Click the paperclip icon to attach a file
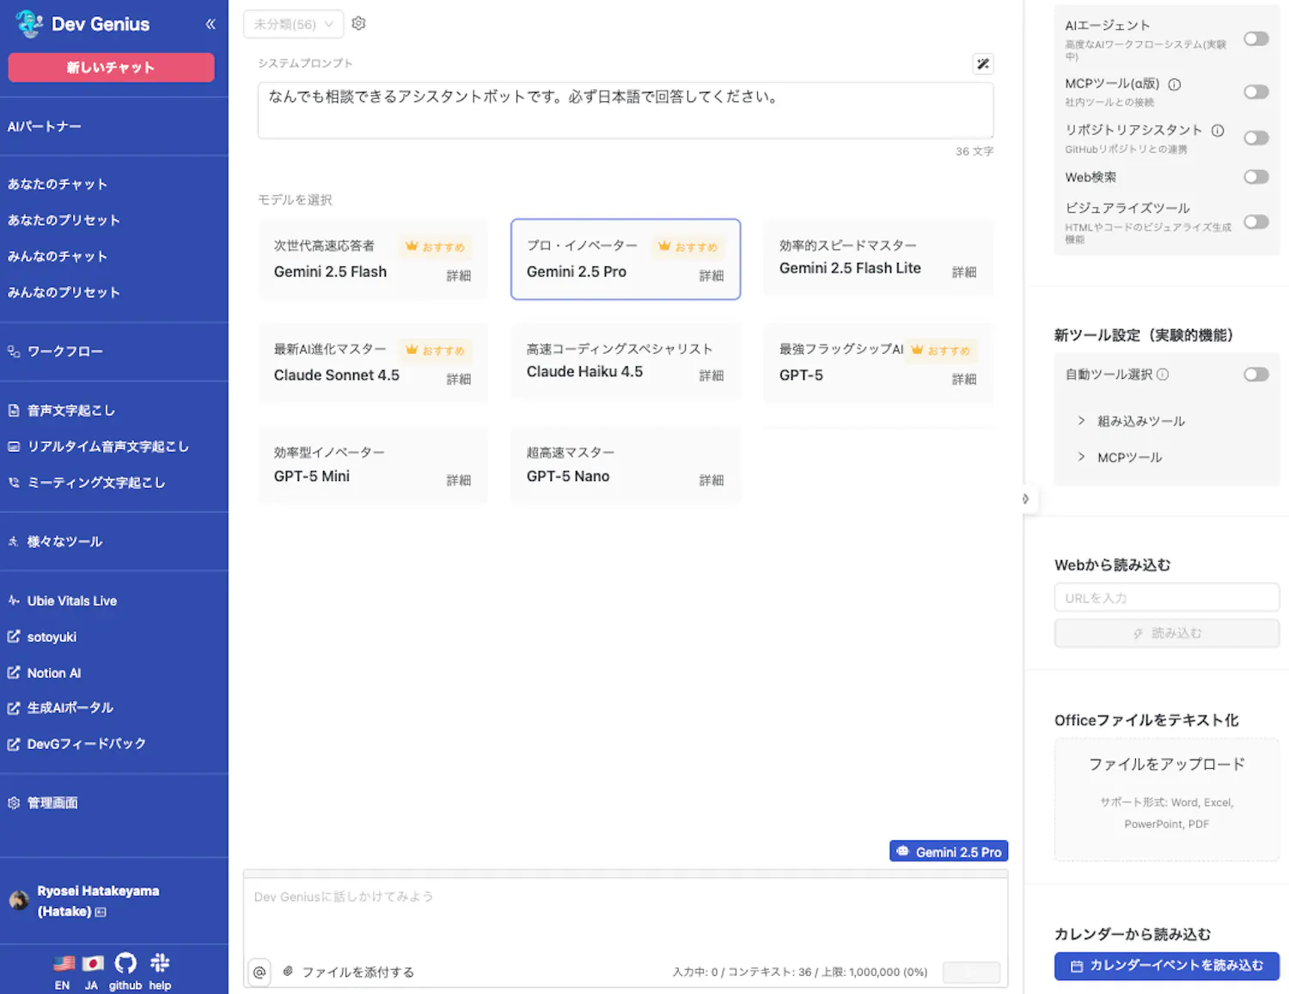 point(288,972)
